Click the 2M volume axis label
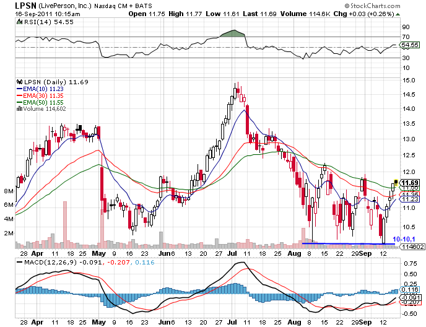The image size is (426, 327). [9, 233]
